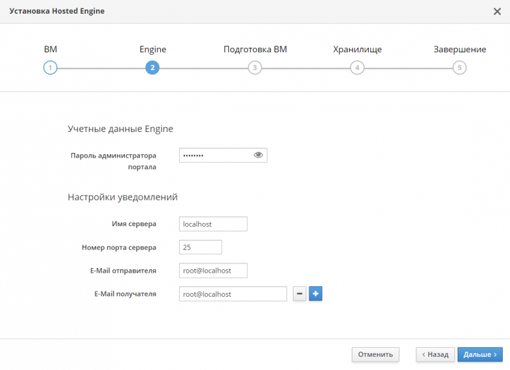This screenshot has height=370, width=510.
Task: Click the Пароль администратора портала label
Action: click(x=114, y=161)
